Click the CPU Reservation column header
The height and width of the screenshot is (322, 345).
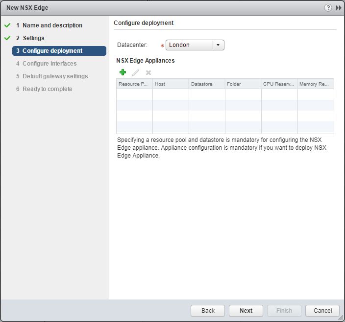[279, 84]
